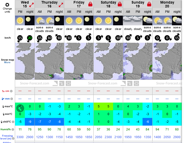
Task: Open the Monday snow map thumbnail
Action: (167, 61)
